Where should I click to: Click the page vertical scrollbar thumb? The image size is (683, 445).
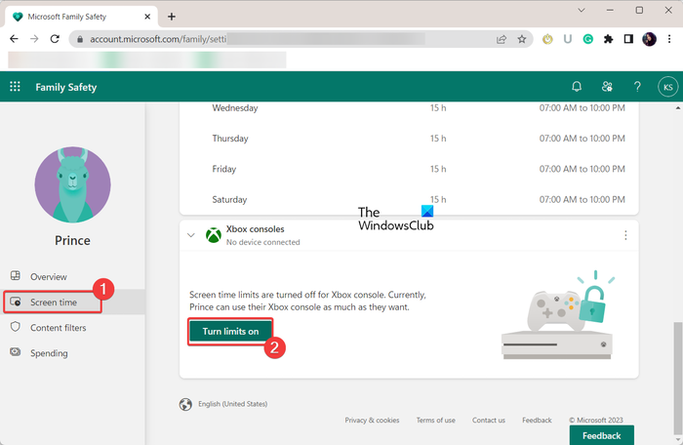678,377
